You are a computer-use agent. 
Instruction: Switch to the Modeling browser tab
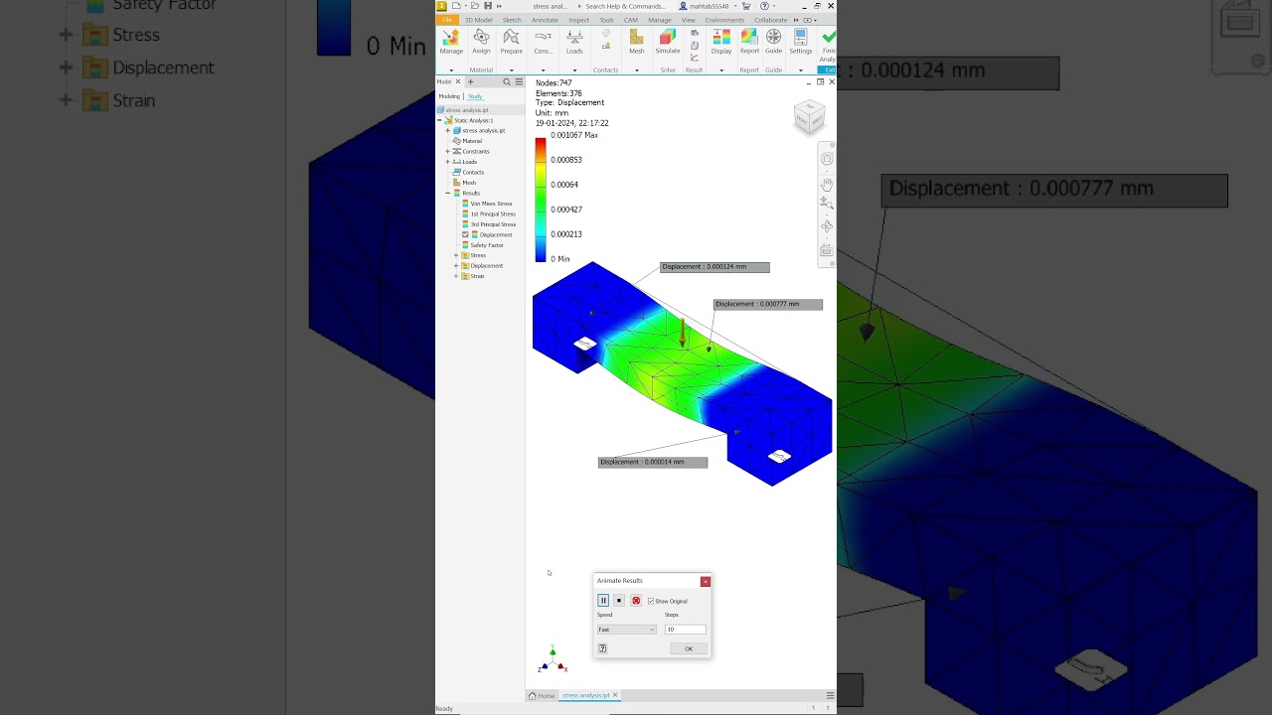pyautogui.click(x=449, y=96)
